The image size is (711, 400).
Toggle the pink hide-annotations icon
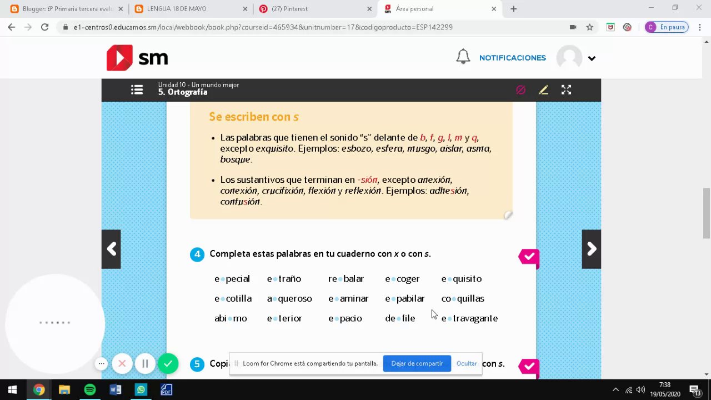click(520, 90)
